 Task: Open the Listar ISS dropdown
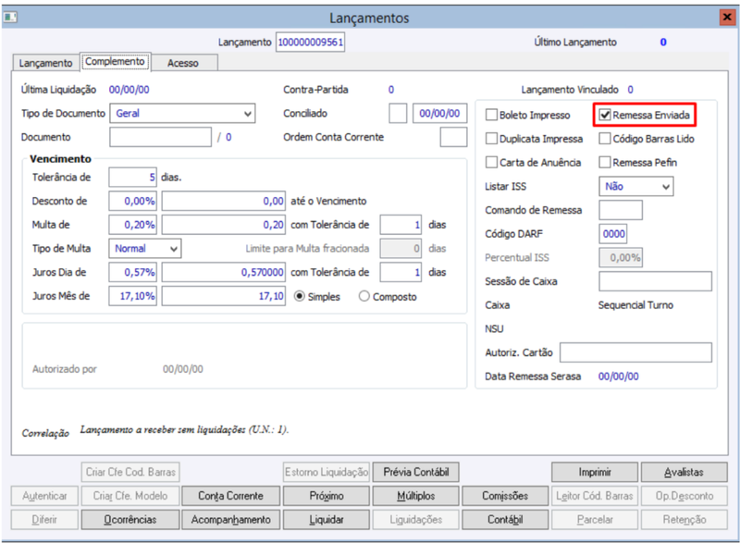point(636,186)
